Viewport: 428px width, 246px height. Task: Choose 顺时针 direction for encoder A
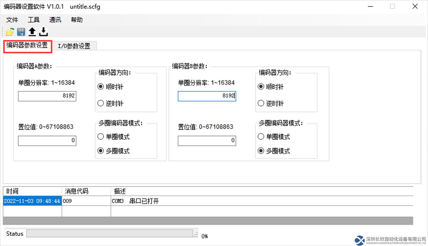101,86
